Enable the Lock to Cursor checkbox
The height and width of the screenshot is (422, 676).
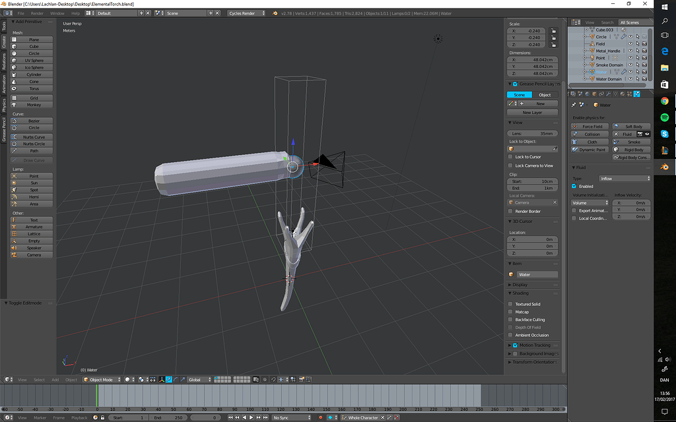[510, 157]
